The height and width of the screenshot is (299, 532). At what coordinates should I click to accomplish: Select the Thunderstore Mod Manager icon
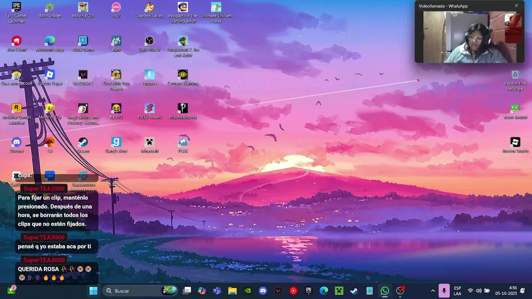coord(83,181)
